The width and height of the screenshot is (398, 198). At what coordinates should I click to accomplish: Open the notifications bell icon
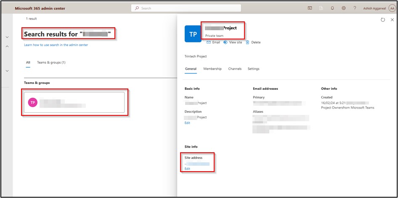(332, 8)
